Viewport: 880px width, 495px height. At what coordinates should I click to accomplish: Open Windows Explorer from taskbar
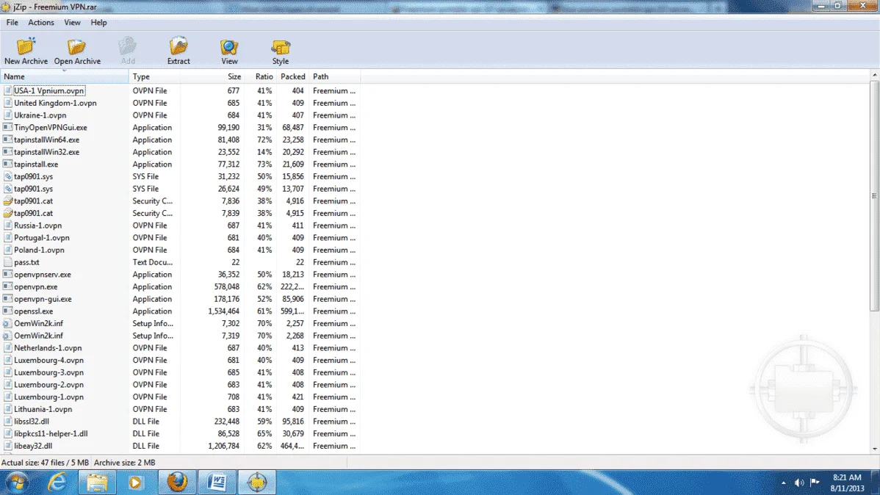pyautogui.click(x=97, y=482)
